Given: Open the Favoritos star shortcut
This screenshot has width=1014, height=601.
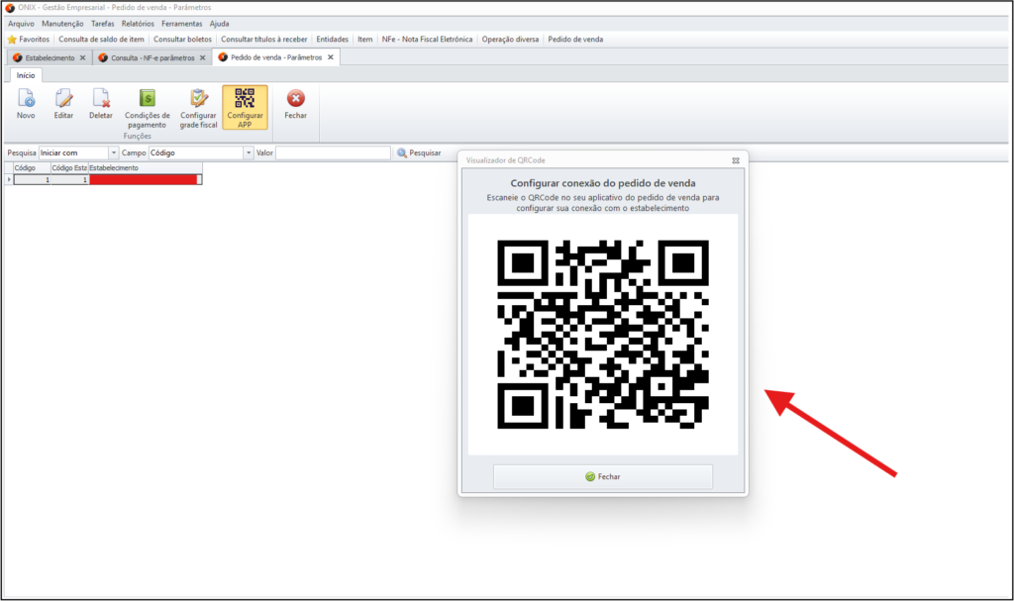Looking at the screenshot, I should click(29, 40).
